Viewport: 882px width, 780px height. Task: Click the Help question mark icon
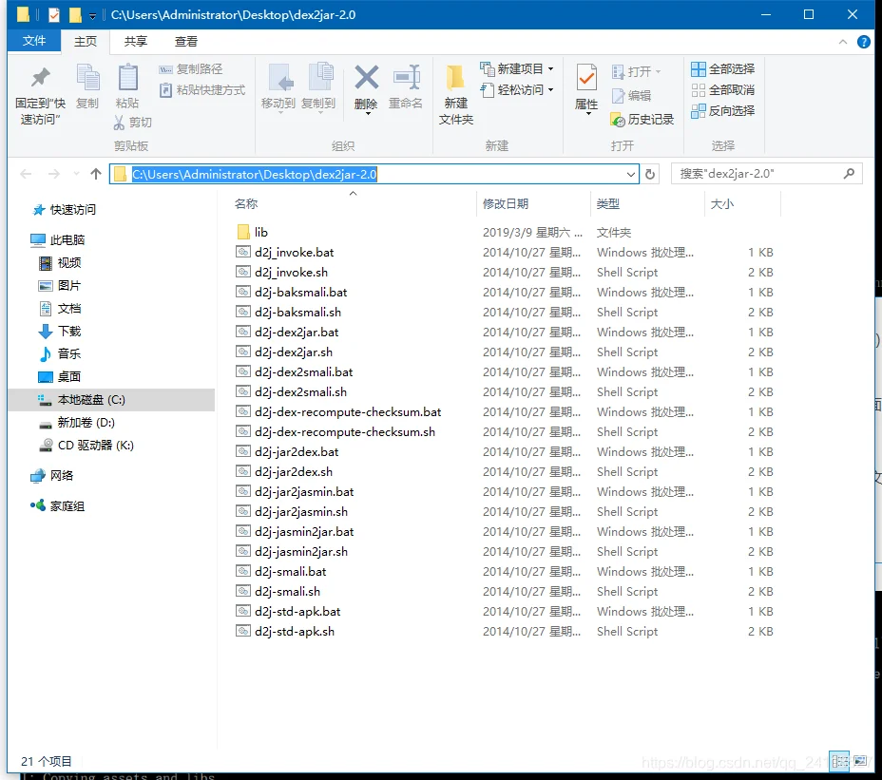click(x=863, y=42)
